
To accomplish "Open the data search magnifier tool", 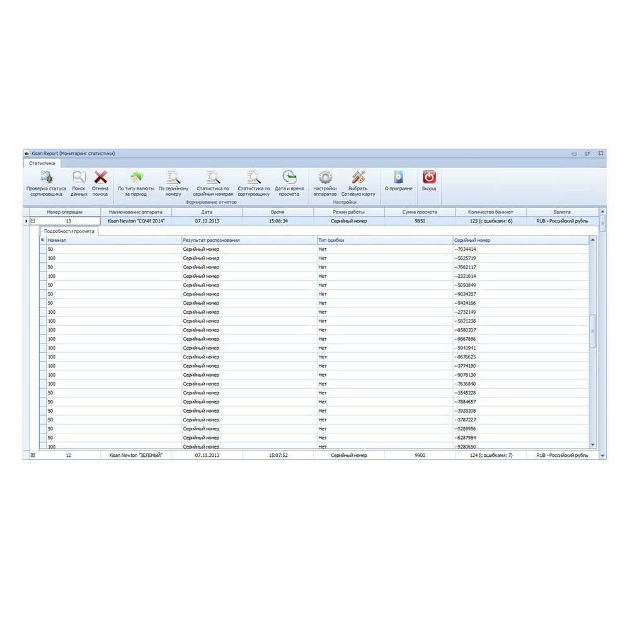I will 79,177.
